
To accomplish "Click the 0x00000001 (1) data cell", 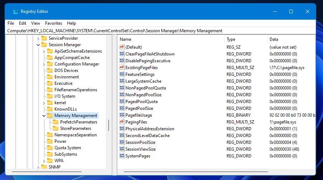I will pyautogui.click(x=283, y=128).
